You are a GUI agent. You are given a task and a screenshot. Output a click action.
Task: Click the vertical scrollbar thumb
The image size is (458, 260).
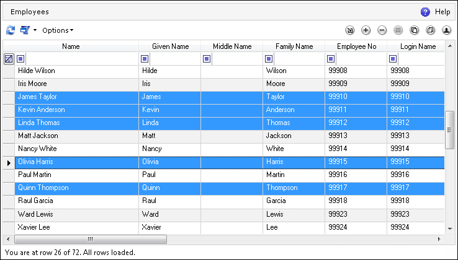point(450,130)
